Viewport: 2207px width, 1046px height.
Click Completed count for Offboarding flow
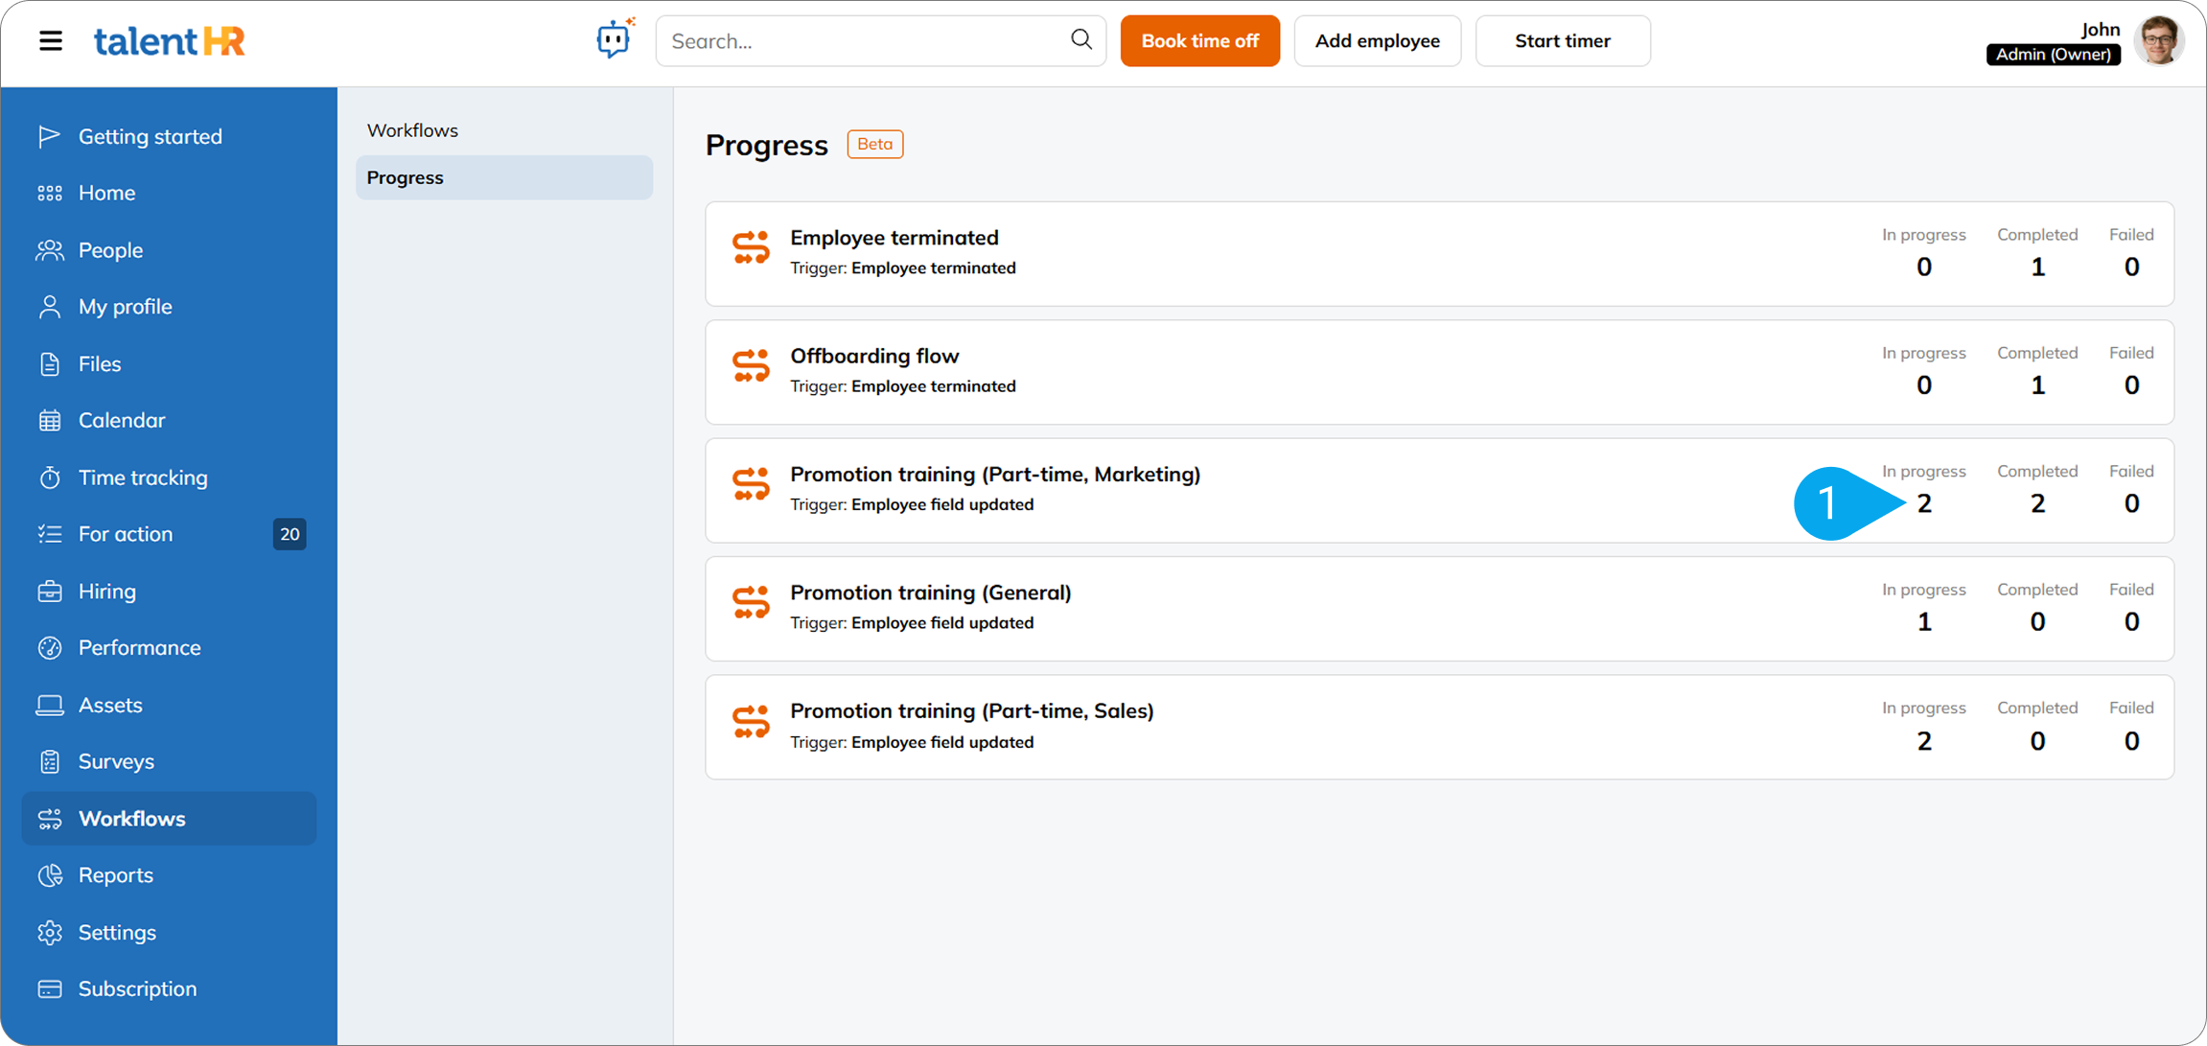coord(2037,385)
